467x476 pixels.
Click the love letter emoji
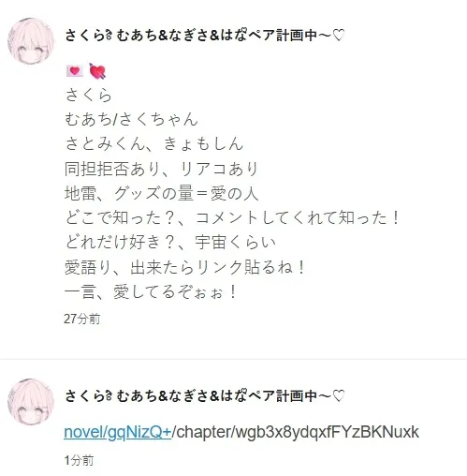[75, 71]
